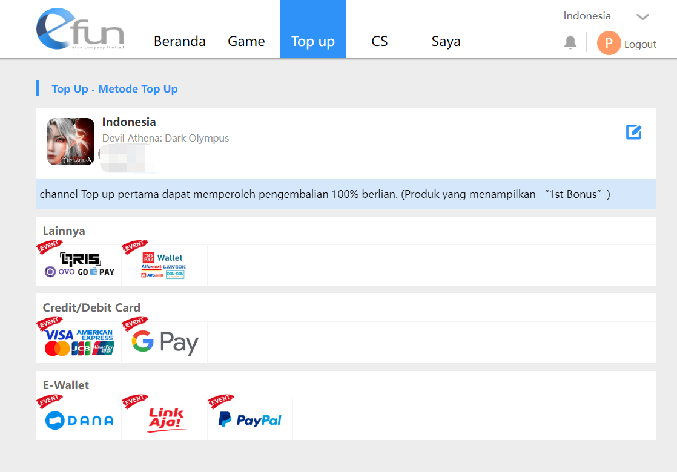Choose Google Pay payment method
677x472 pixels.
pos(164,343)
